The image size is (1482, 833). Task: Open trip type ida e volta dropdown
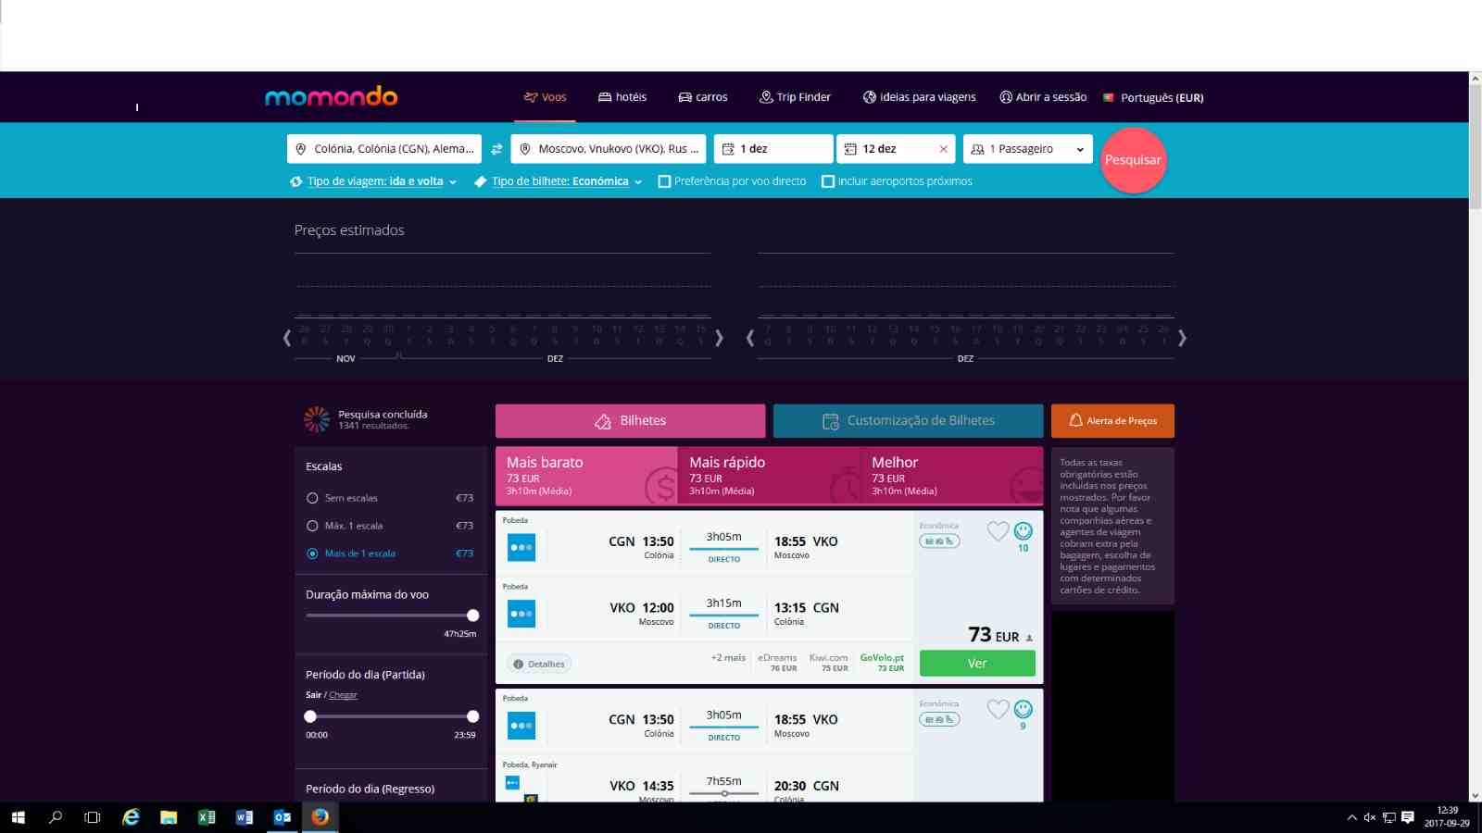373,181
